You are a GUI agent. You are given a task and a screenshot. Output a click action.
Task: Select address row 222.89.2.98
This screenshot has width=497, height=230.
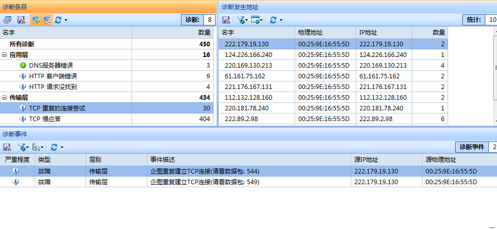pyautogui.click(x=333, y=119)
